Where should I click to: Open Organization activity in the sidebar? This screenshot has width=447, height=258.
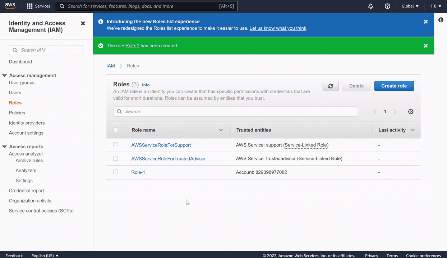click(x=30, y=201)
